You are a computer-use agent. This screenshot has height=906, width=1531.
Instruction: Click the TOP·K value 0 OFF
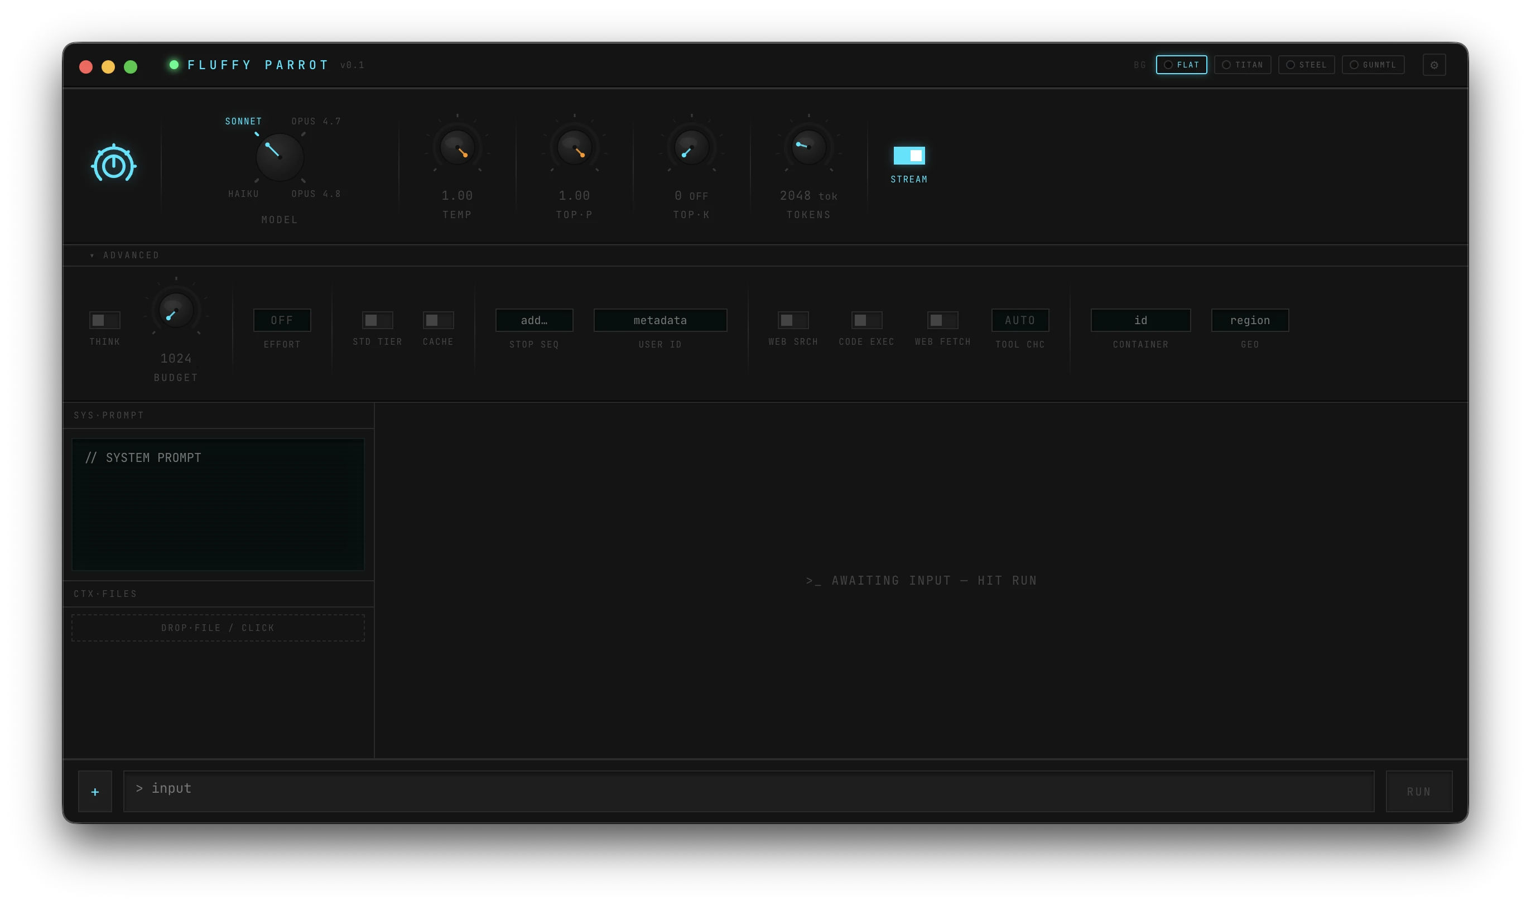click(692, 196)
